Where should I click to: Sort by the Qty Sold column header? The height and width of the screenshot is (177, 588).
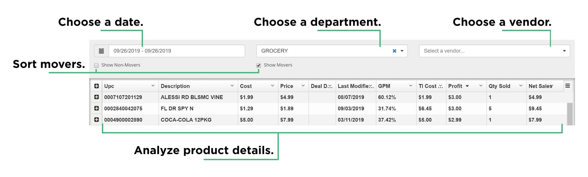[499, 86]
